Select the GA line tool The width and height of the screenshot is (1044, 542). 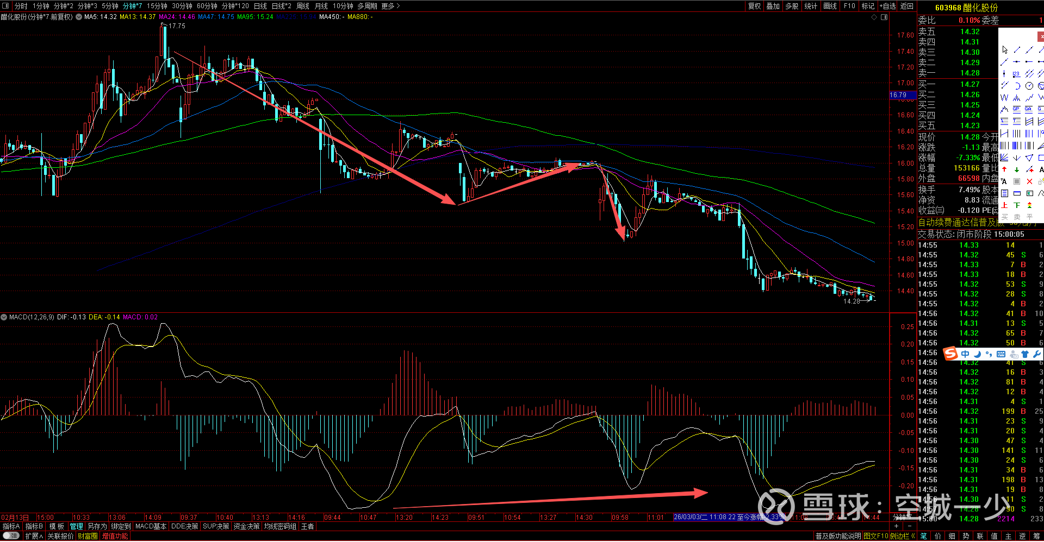coord(1029,109)
